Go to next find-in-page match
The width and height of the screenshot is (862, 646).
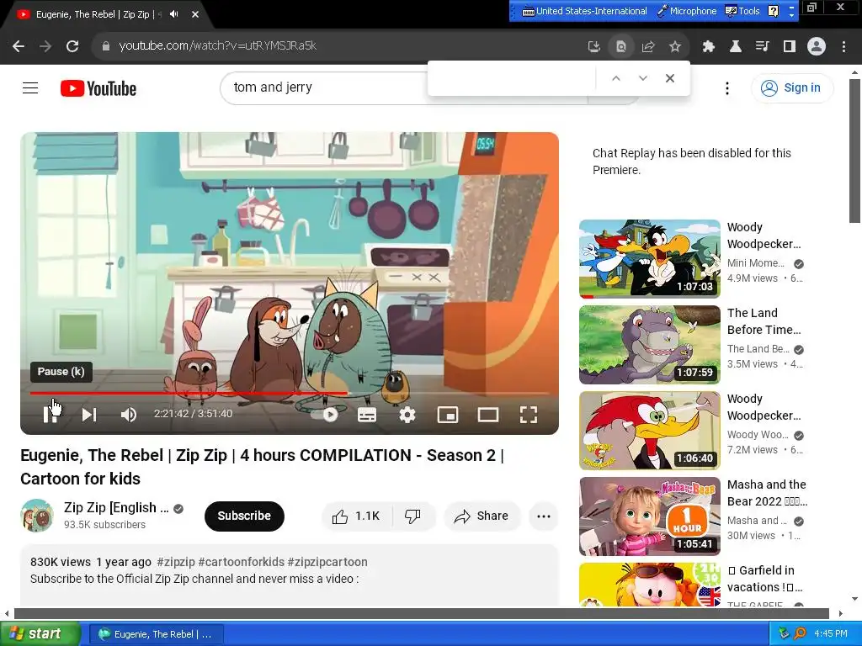pyautogui.click(x=642, y=78)
